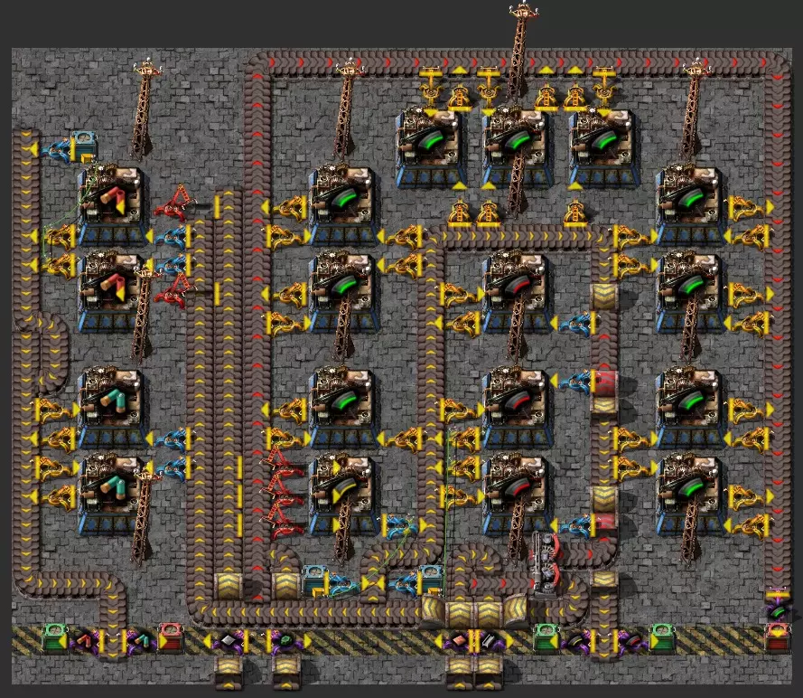This screenshot has width=803, height=698.
Task: Select the bottom filter inserter showing a green item
Action: click(x=285, y=641)
